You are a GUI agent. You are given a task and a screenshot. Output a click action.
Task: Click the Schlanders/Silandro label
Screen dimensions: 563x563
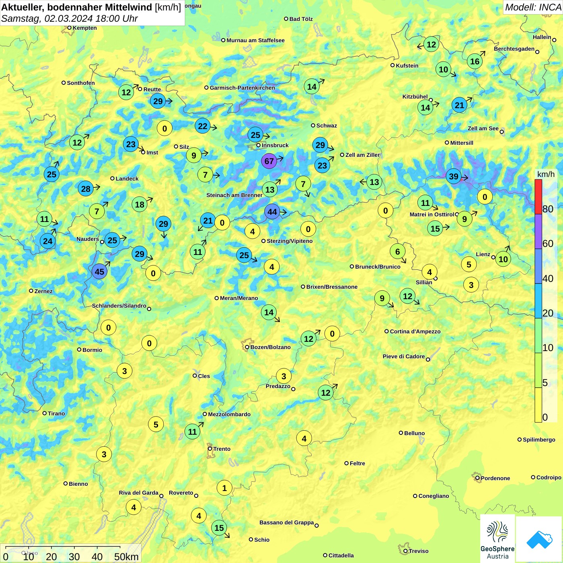point(119,306)
